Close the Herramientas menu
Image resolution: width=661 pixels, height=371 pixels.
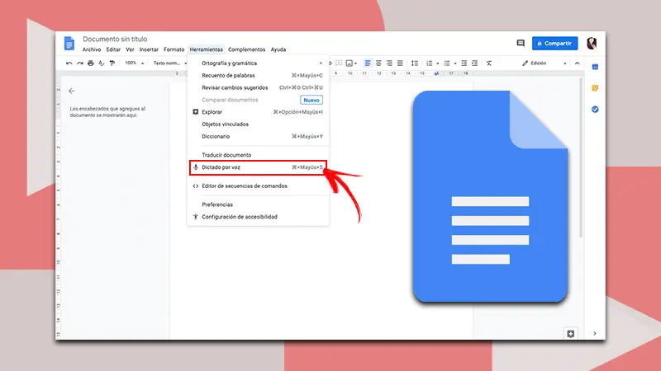[206, 49]
